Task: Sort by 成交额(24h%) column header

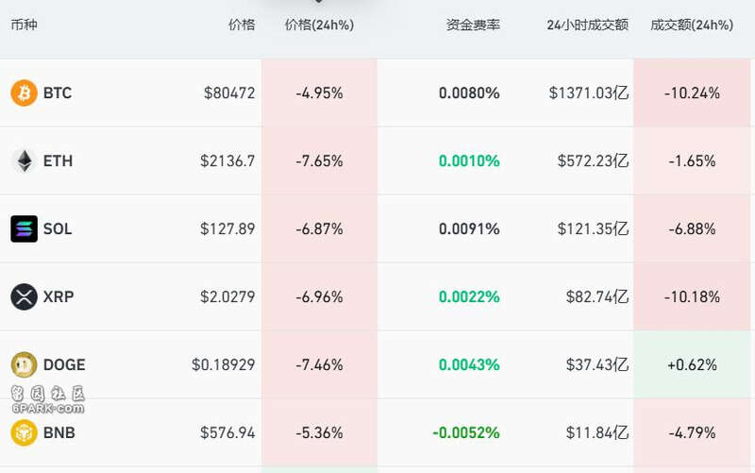Action: [692, 25]
